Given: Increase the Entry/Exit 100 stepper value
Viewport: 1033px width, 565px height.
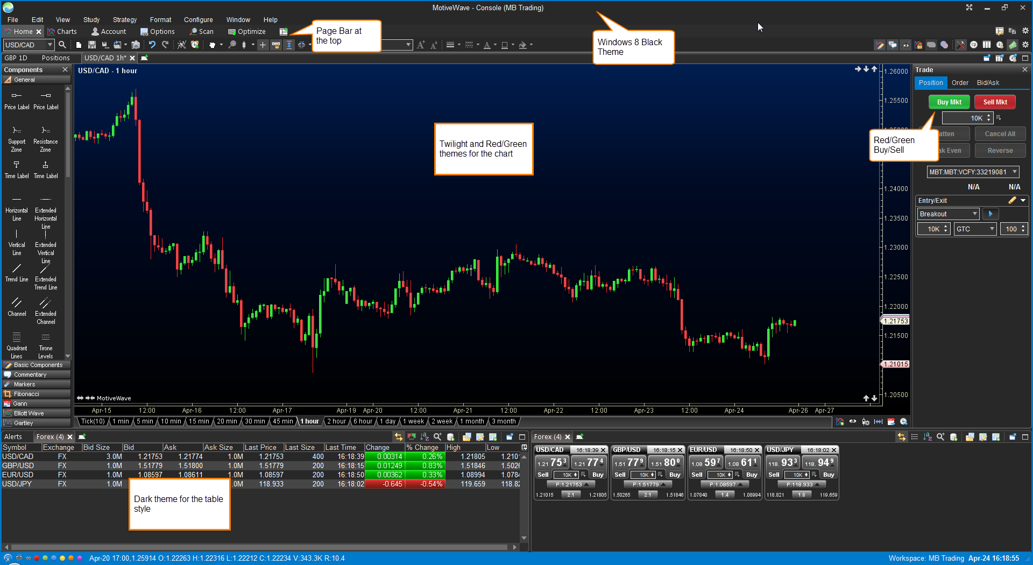Looking at the screenshot, I should click(x=1023, y=227).
